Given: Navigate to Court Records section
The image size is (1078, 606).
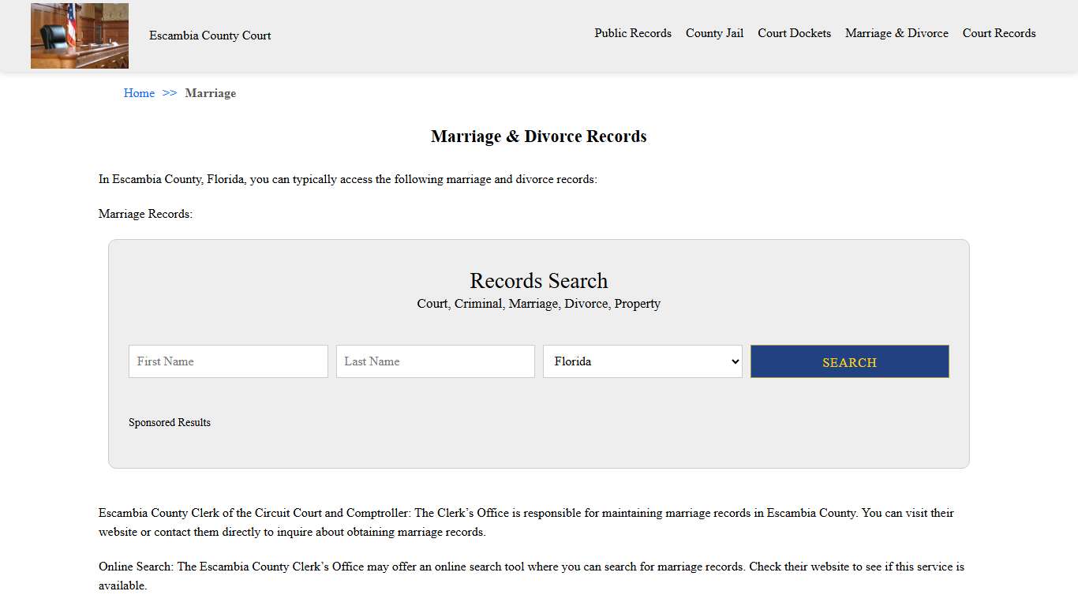Looking at the screenshot, I should (x=998, y=33).
